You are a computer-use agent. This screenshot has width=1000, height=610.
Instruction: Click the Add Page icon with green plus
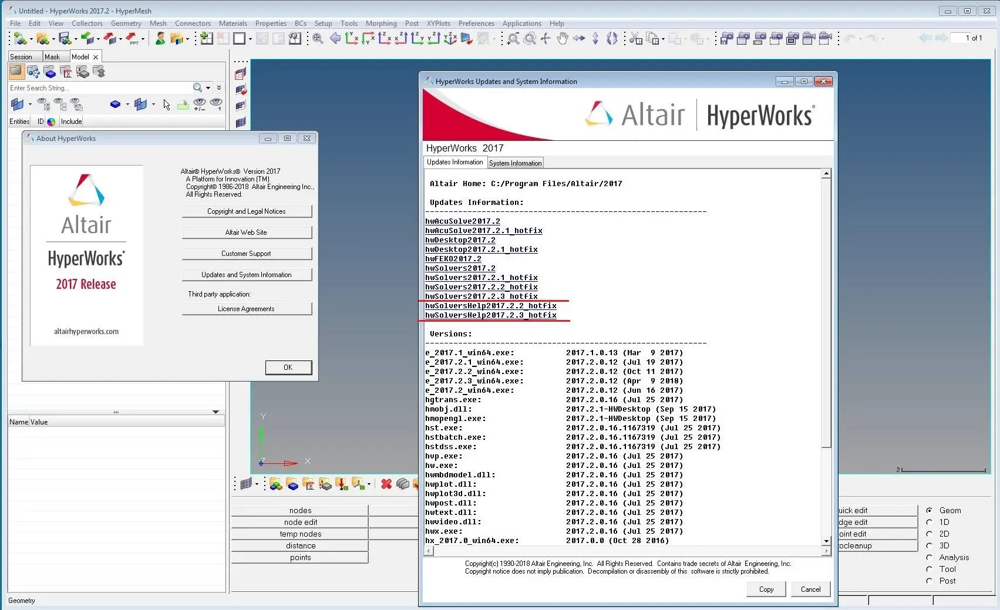click(206, 39)
